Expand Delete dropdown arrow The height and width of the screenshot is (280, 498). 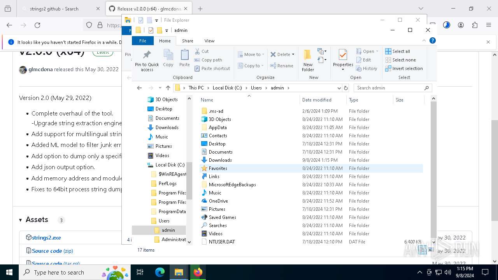293,54
